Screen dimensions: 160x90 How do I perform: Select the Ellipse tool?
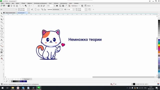(x=1, y=34)
